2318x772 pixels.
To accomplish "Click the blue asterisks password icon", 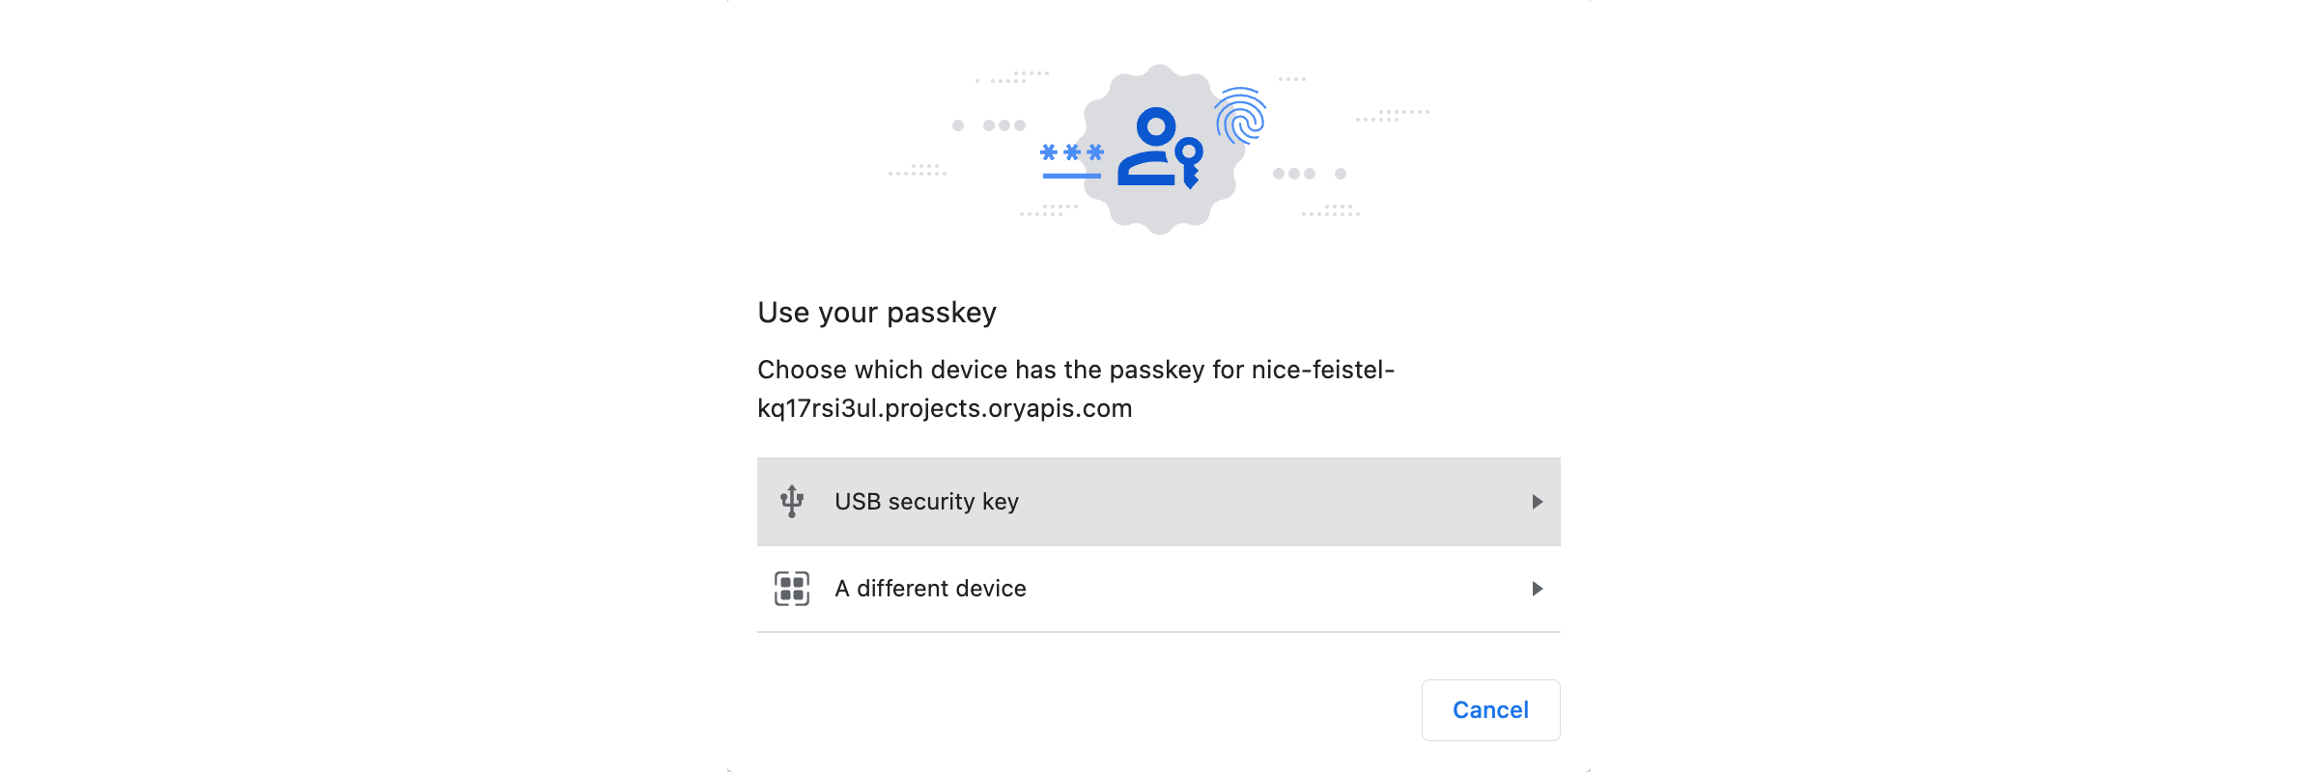I will [1072, 152].
